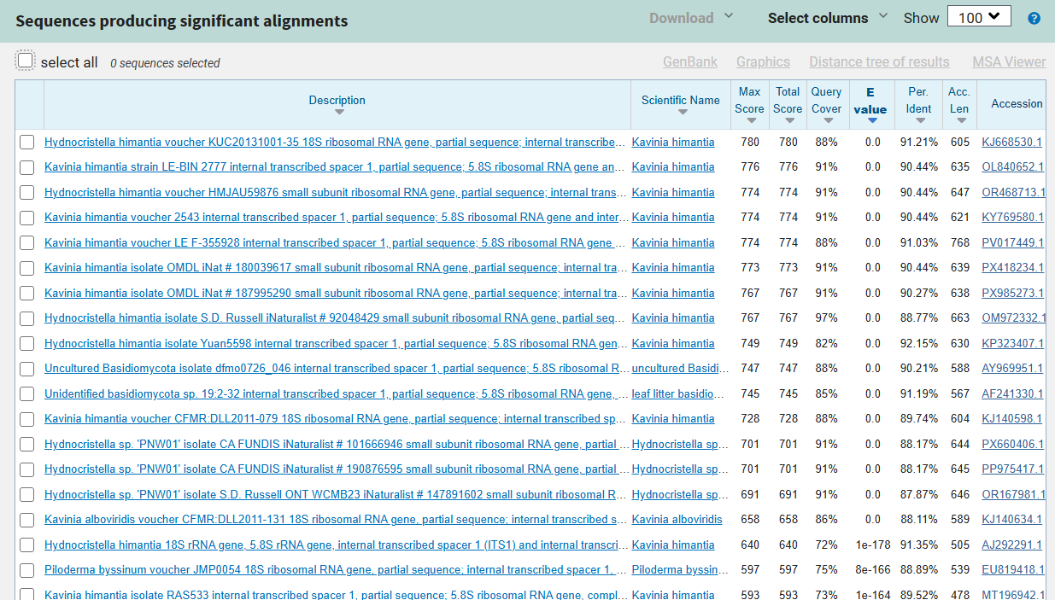Check the box for Kavinia himantia voucher 2543 row
The width and height of the screenshot is (1055, 600).
click(x=27, y=218)
